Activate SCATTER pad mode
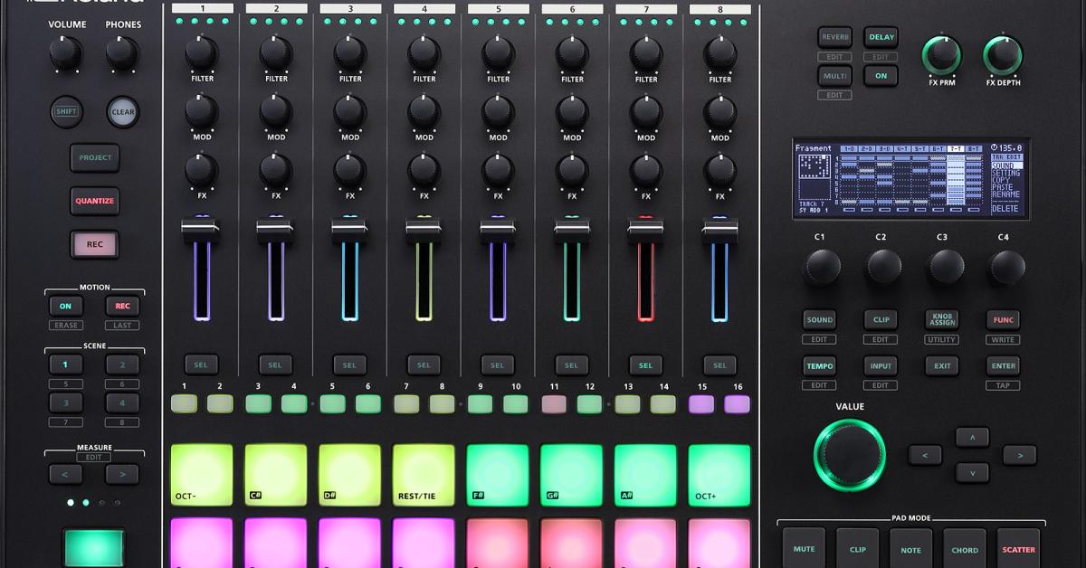The height and width of the screenshot is (568, 1086). pyautogui.click(x=1018, y=548)
